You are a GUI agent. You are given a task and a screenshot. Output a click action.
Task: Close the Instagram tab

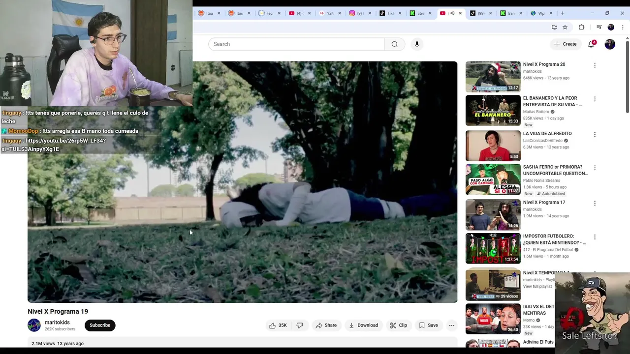point(370,13)
